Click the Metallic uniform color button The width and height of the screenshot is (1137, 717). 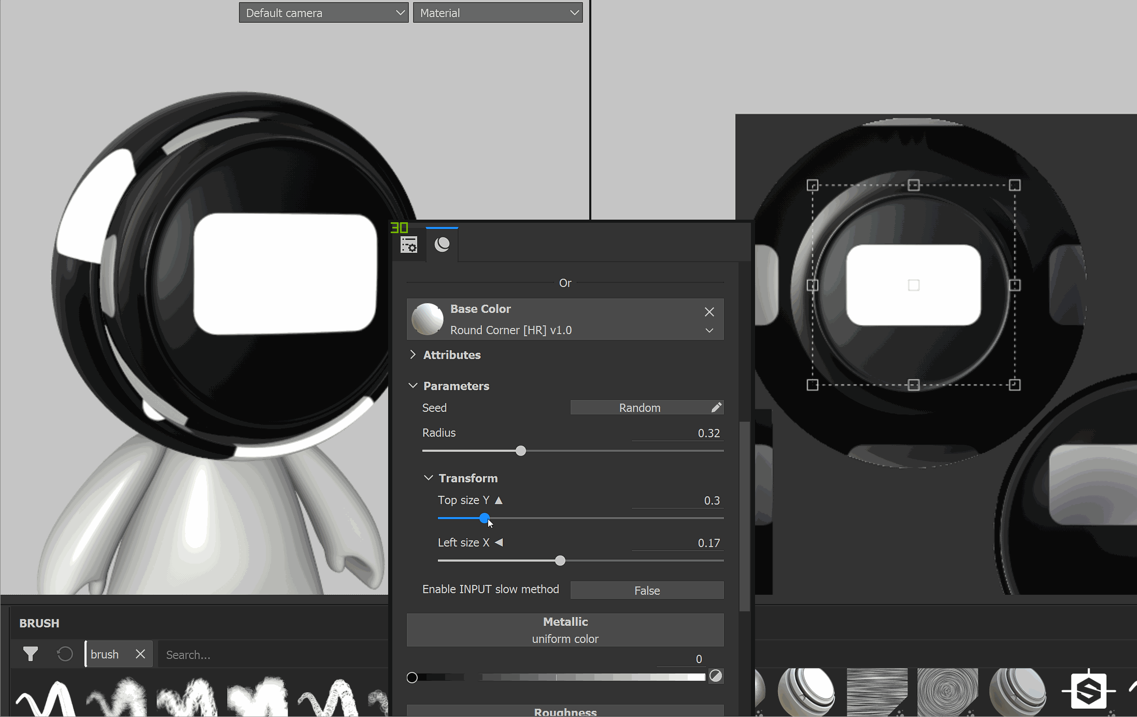click(565, 630)
